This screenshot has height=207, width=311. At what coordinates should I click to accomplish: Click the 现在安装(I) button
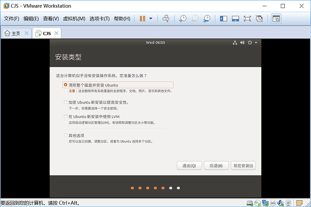pos(243,166)
